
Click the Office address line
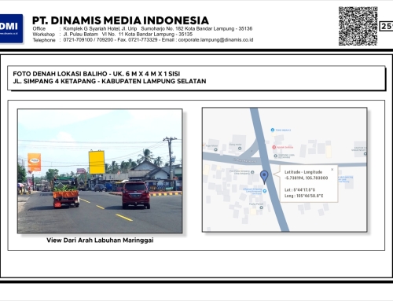click(x=142, y=28)
